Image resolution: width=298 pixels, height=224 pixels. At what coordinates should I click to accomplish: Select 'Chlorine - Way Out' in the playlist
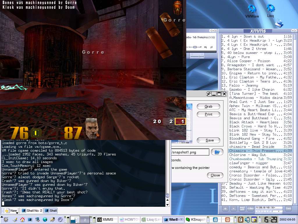click(x=260, y=155)
